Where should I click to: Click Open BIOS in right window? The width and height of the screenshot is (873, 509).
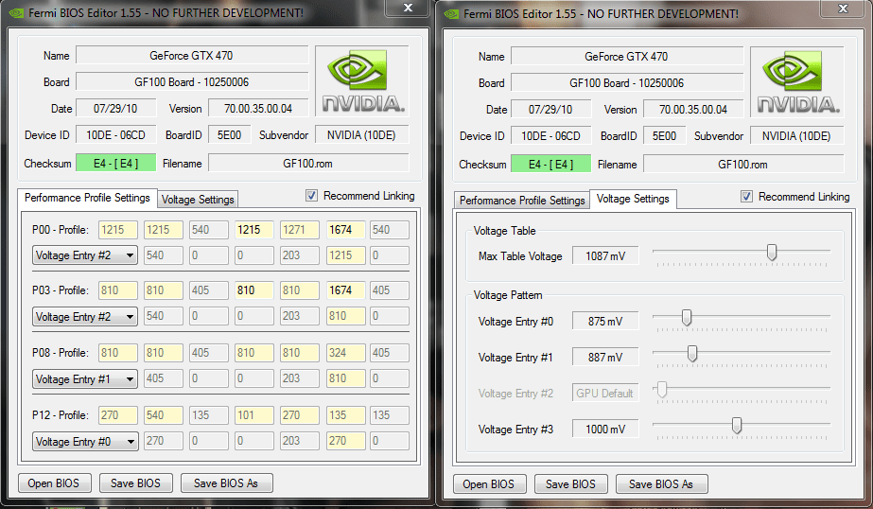click(488, 484)
